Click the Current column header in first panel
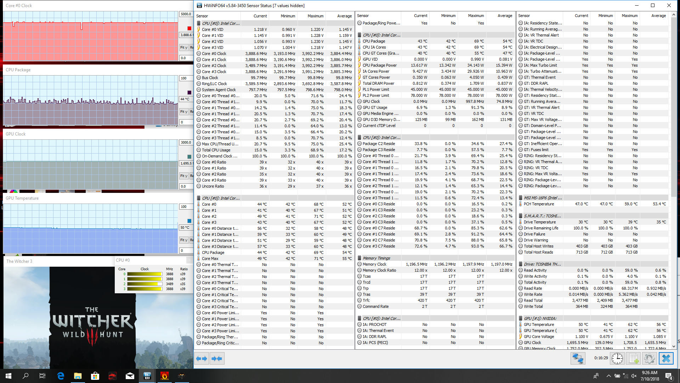Viewport: 680px width, 383px height. pos(255,16)
